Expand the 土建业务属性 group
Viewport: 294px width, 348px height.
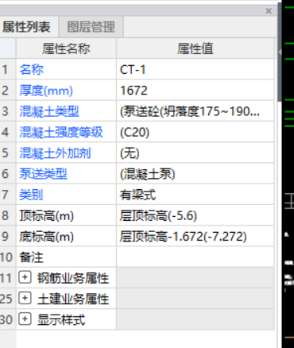click(25, 298)
